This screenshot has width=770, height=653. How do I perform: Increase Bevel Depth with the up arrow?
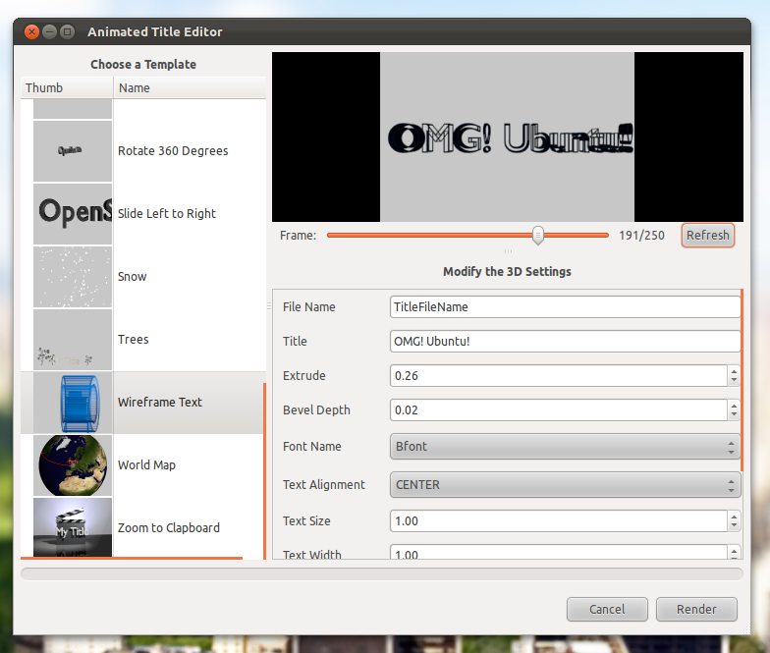[734, 406]
